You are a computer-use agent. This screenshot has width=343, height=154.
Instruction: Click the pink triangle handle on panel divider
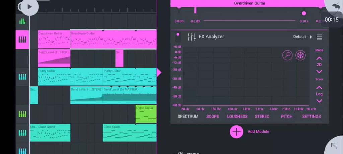pyautogui.click(x=159, y=72)
